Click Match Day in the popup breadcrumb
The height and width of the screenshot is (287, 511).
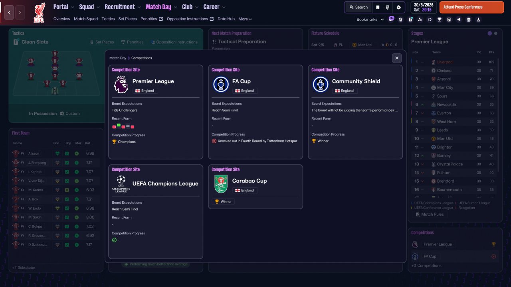coord(118,58)
